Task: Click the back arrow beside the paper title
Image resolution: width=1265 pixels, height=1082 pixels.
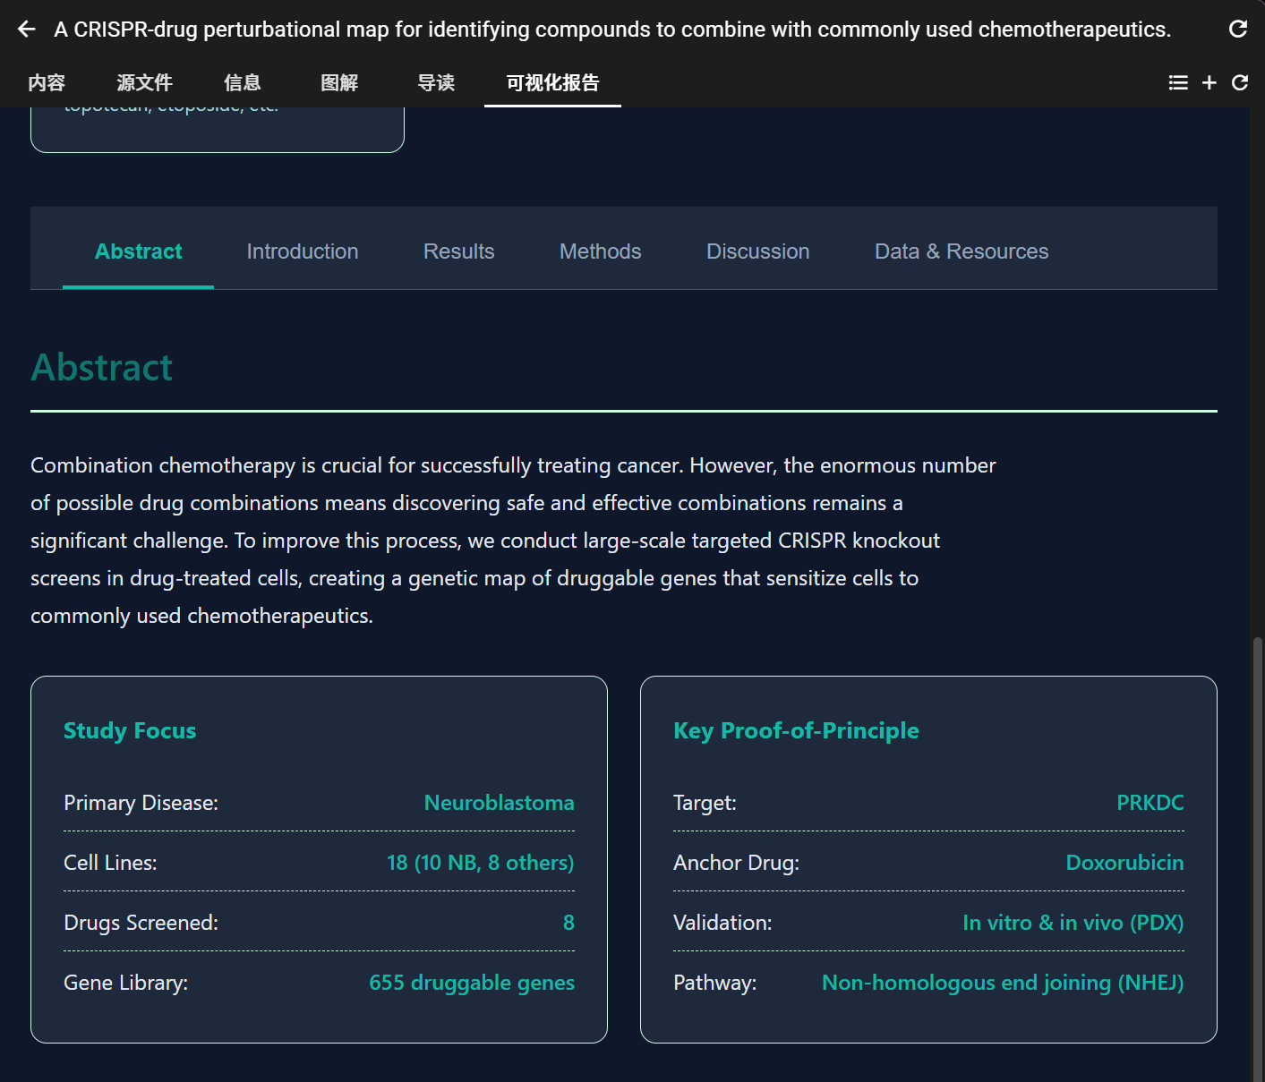Action: pos(27,30)
